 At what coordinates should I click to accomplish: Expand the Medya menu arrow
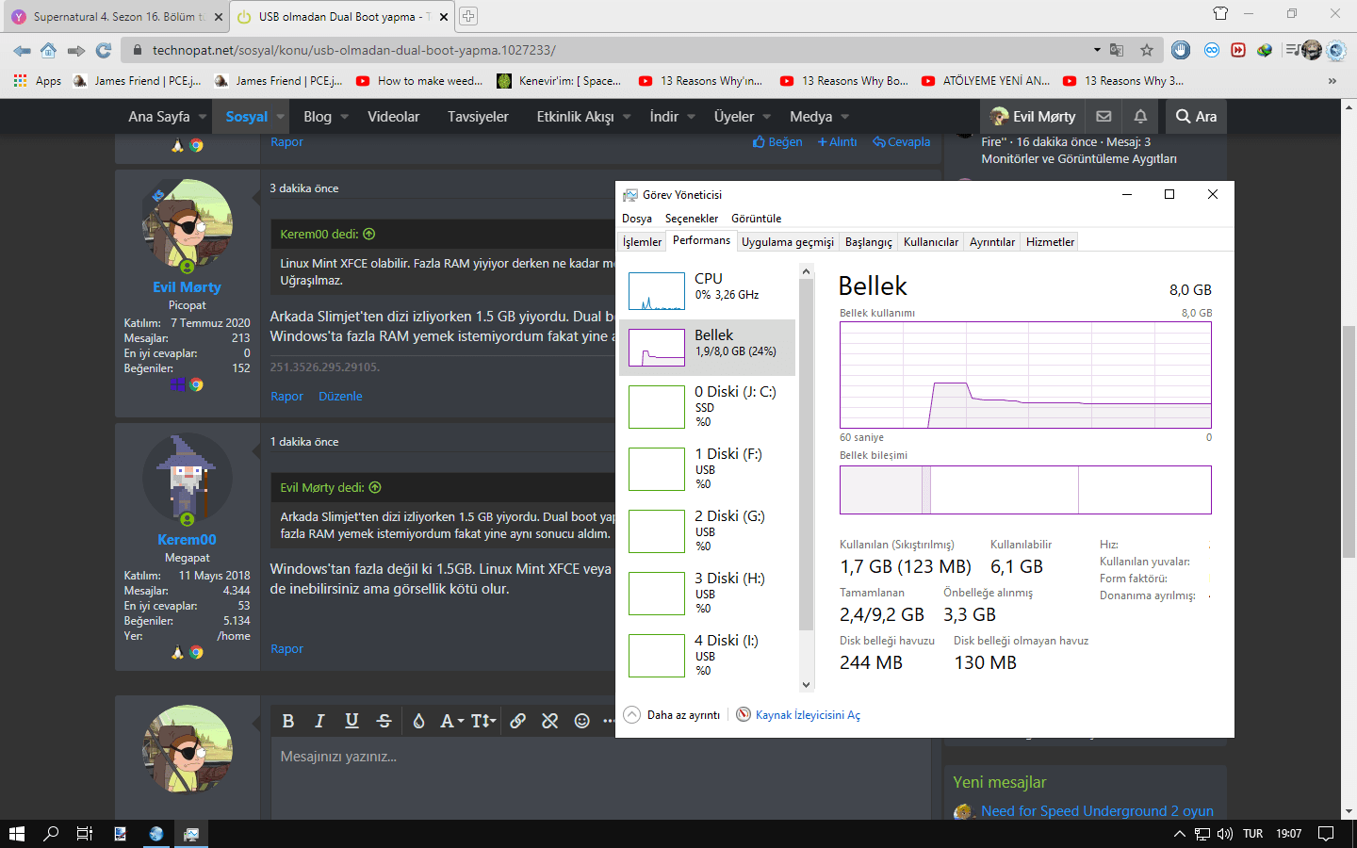click(844, 117)
